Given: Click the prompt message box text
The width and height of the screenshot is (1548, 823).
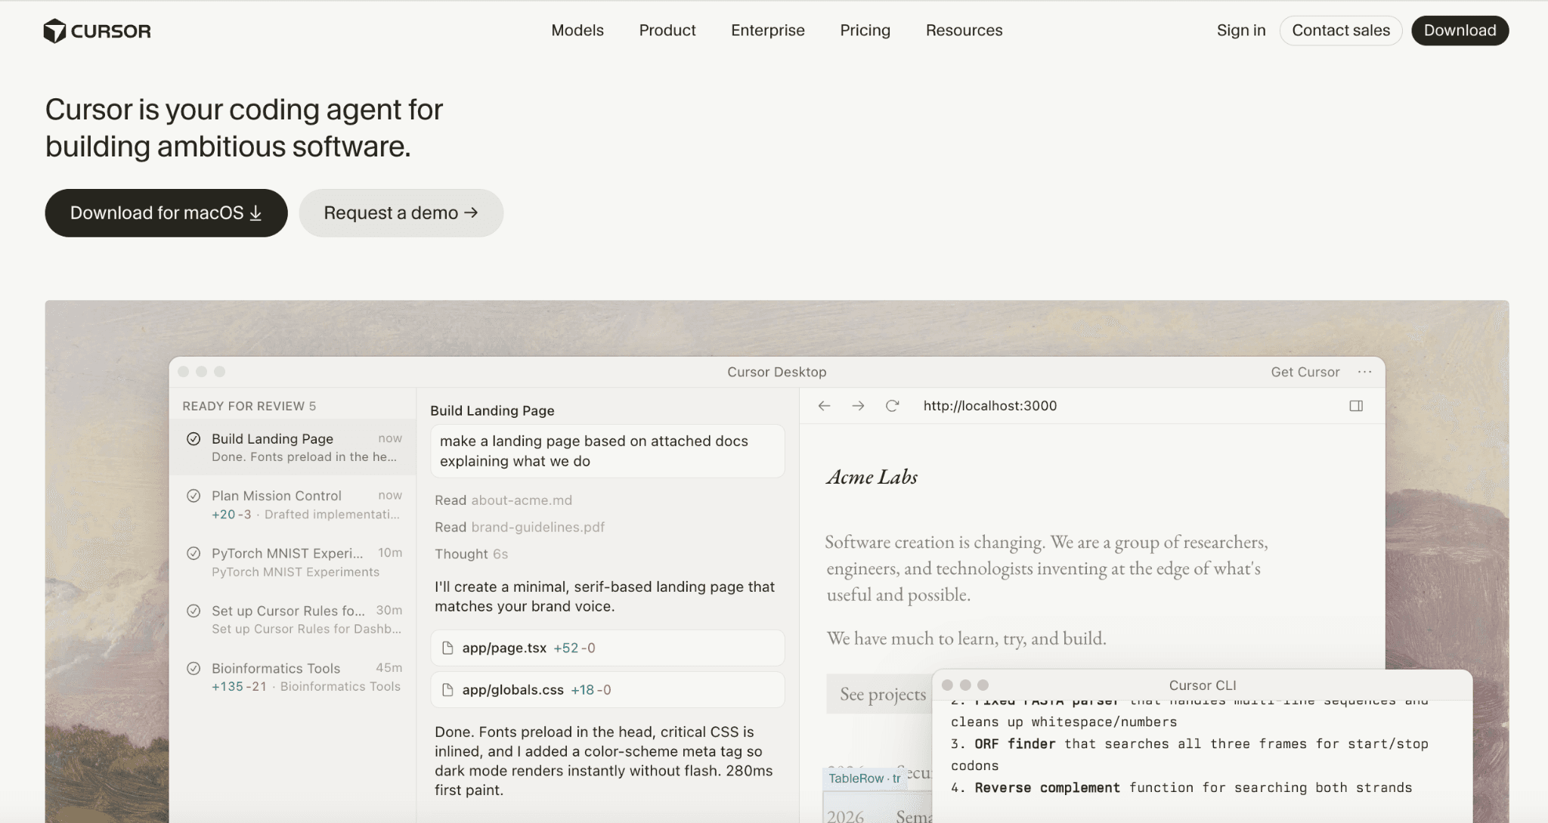Looking at the screenshot, I should pos(608,451).
